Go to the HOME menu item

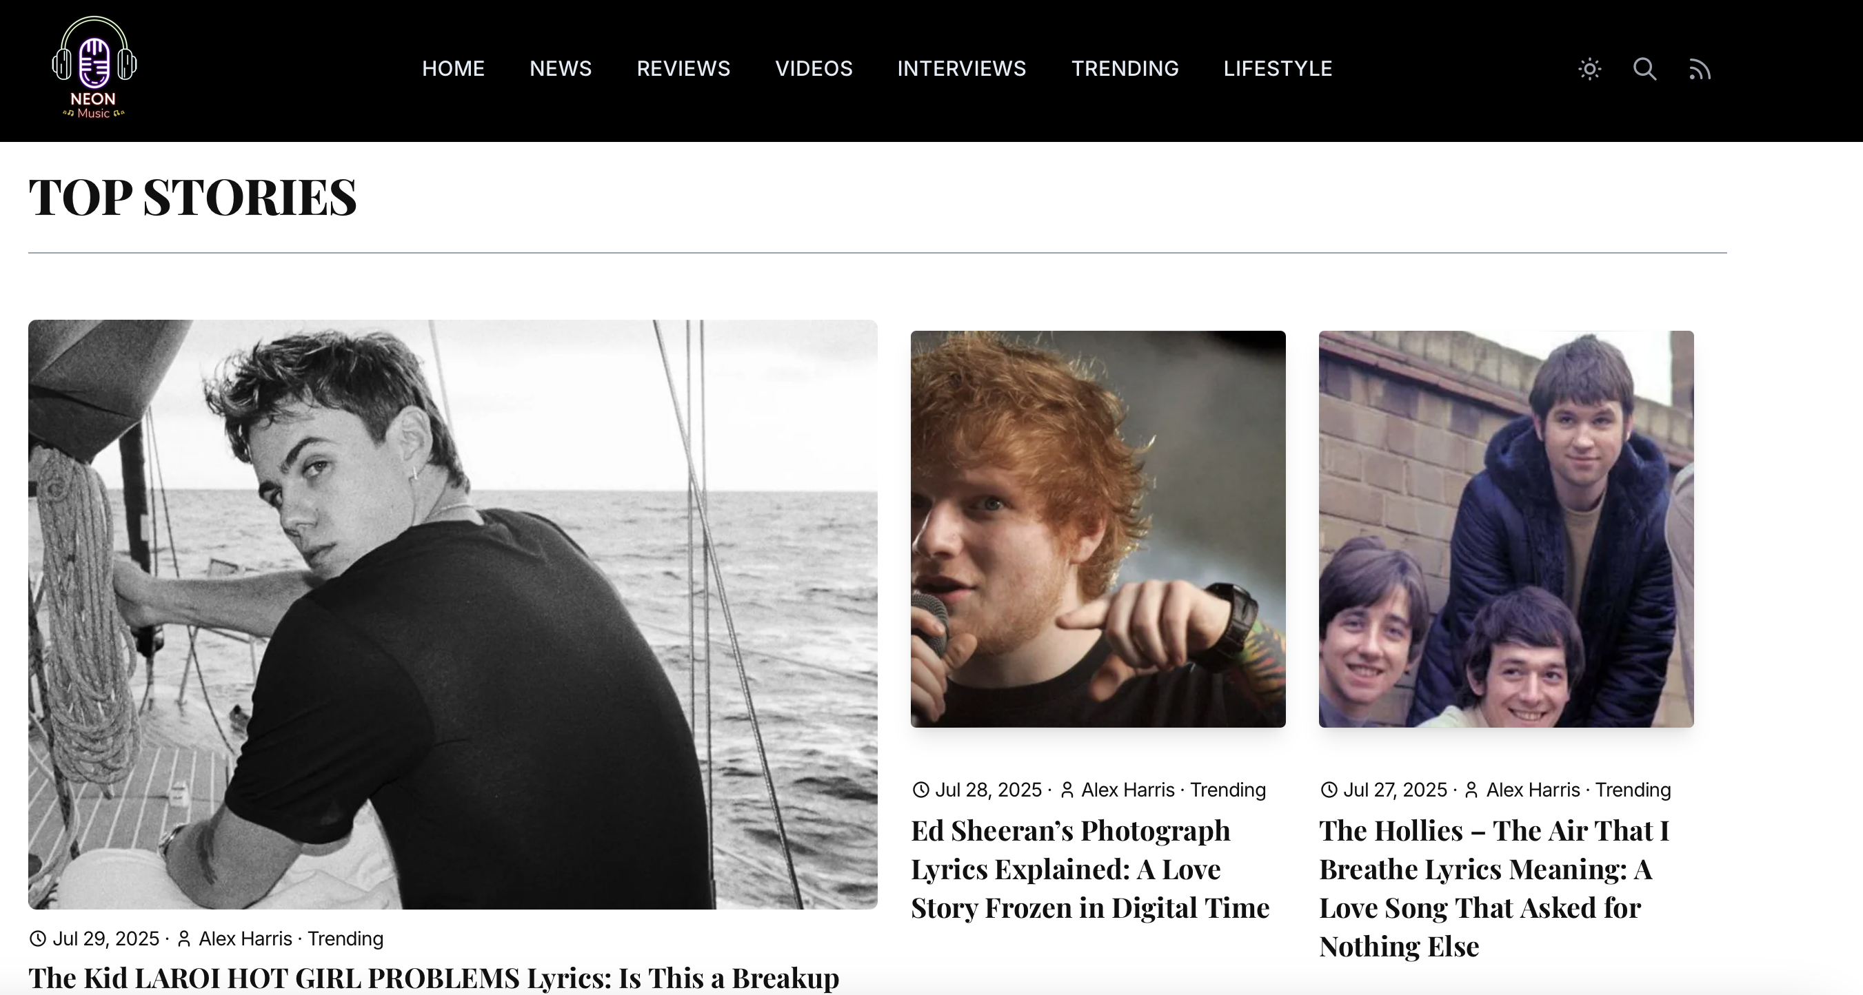pyautogui.click(x=454, y=69)
